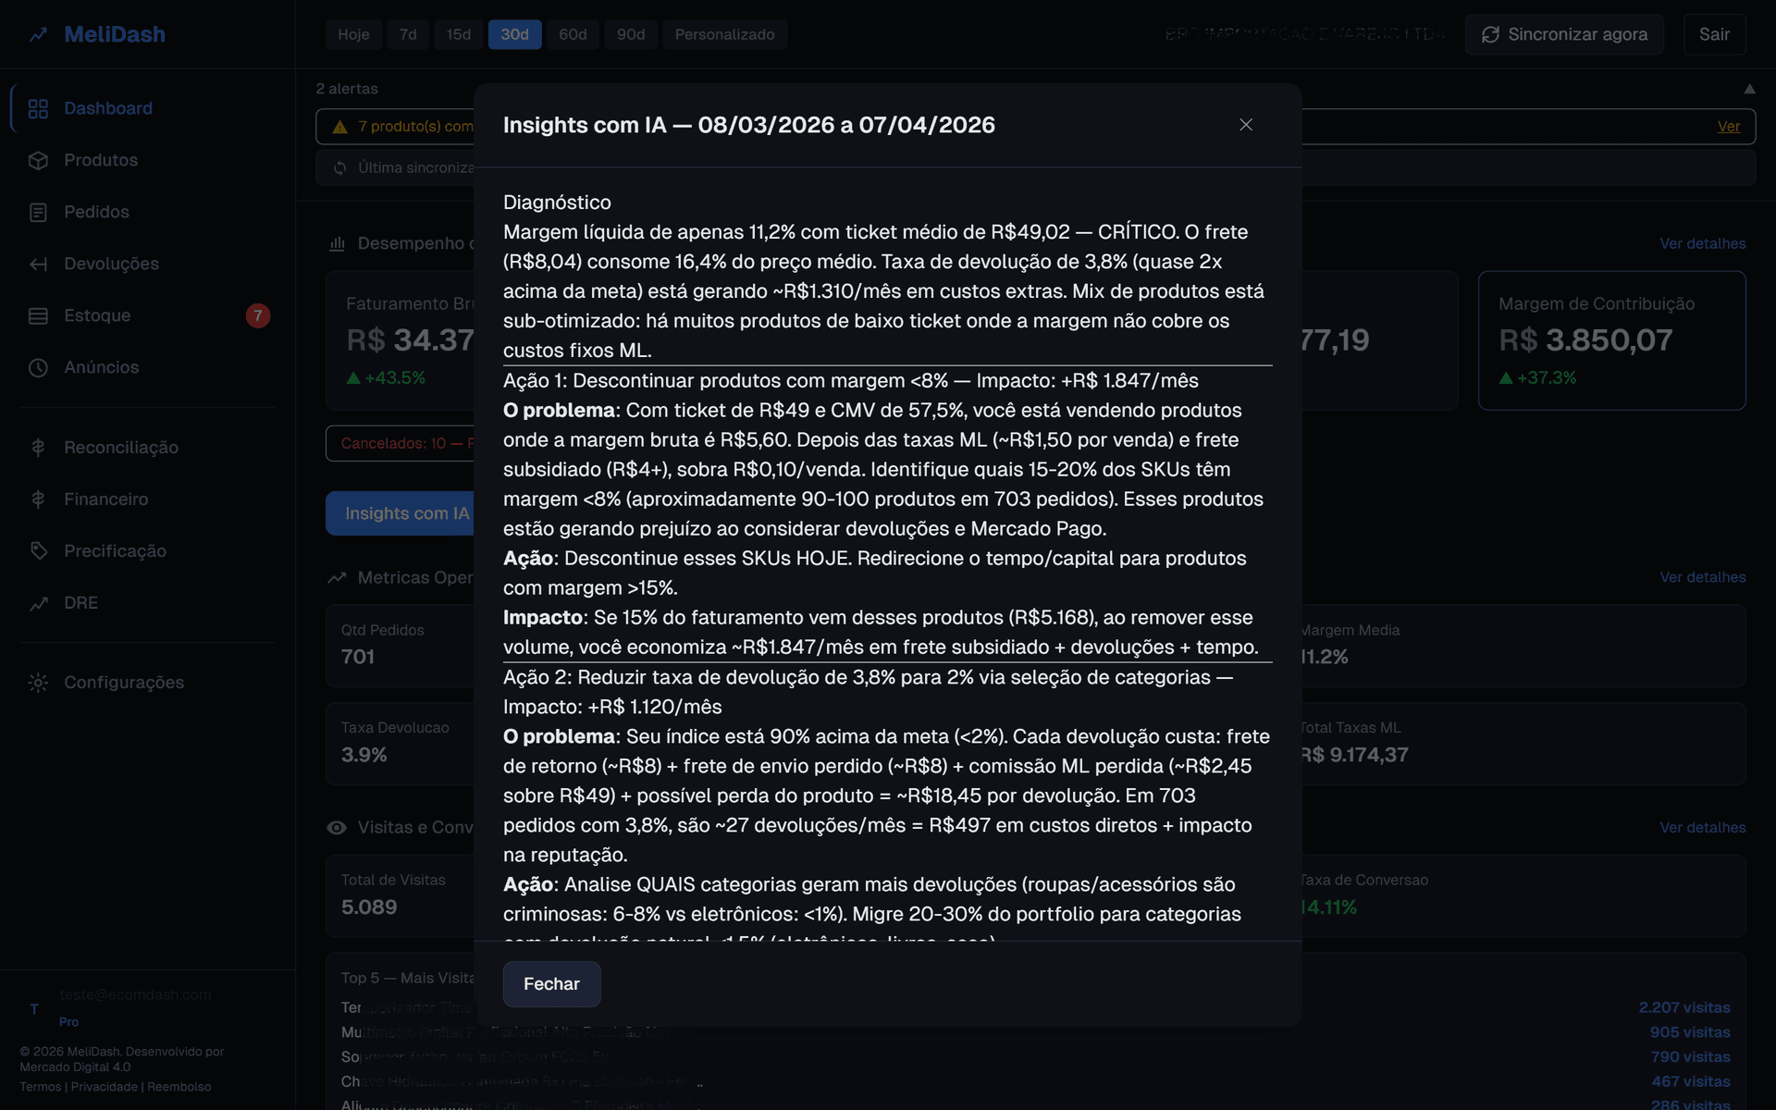Open Configurações with the settings icon
Image resolution: width=1776 pixels, height=1110 pixels.
point(38,683)
